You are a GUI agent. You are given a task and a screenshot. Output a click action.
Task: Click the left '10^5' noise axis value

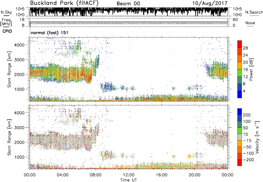20,9
